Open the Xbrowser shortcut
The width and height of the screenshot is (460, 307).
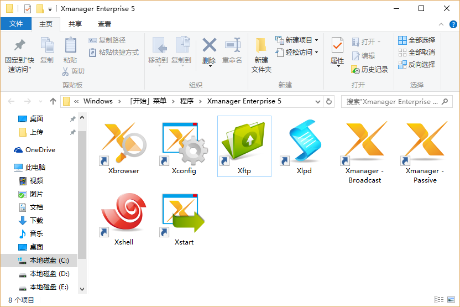coord(124,143)
